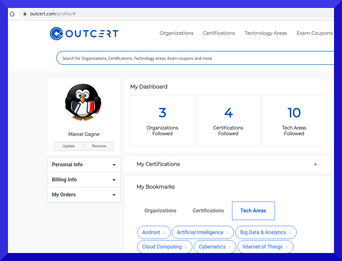Switch to the Organizations bookmarks tab
The width and height of the screenshot is (342, 261).
click(x=160, y=211)
